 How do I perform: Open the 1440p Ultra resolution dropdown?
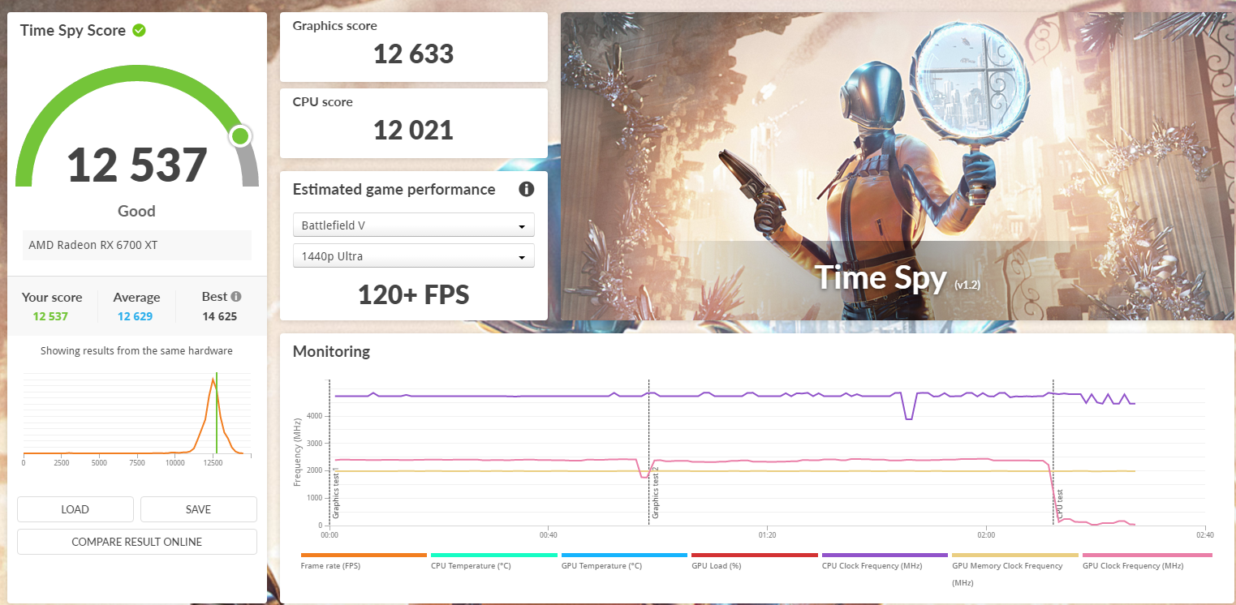(x=413, y=256)
